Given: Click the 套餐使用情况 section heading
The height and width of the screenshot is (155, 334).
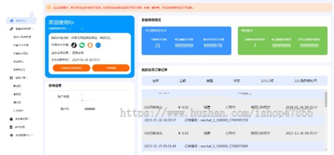Looking at the screenshot, I should (151, 20).
